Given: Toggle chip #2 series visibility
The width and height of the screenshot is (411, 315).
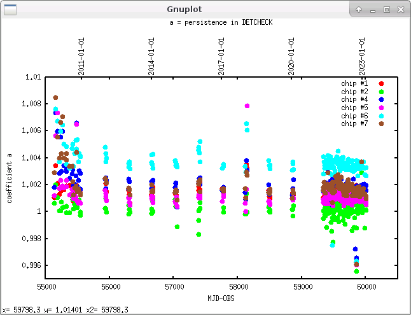Looking at the screenshot, I should (355, 92).
